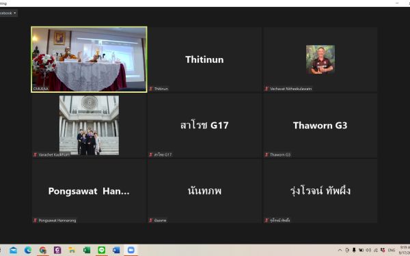
Task: Open the volume control in the system tray
Action: pos(368,251)
